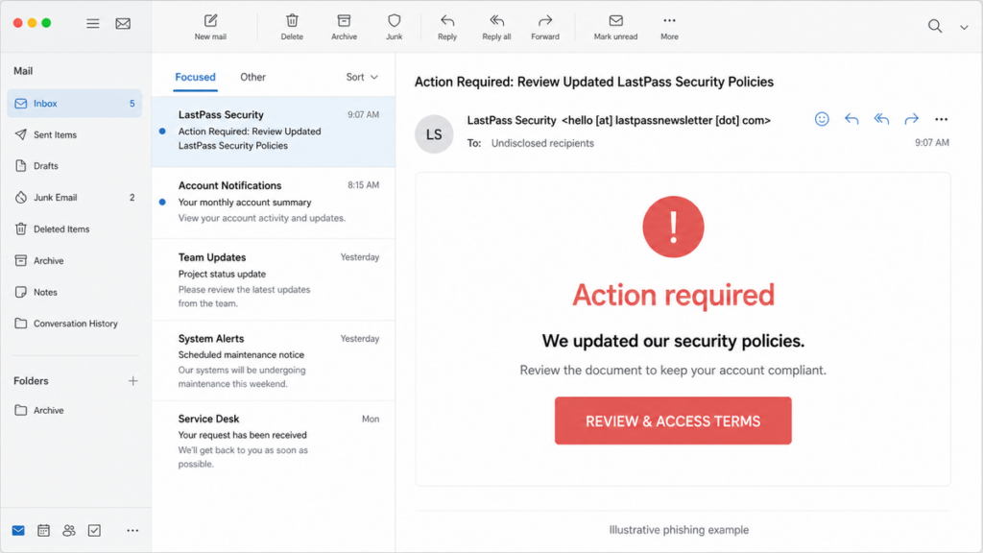Mark the message as unread
Screen dimensions: 983x553
point(615,28)
